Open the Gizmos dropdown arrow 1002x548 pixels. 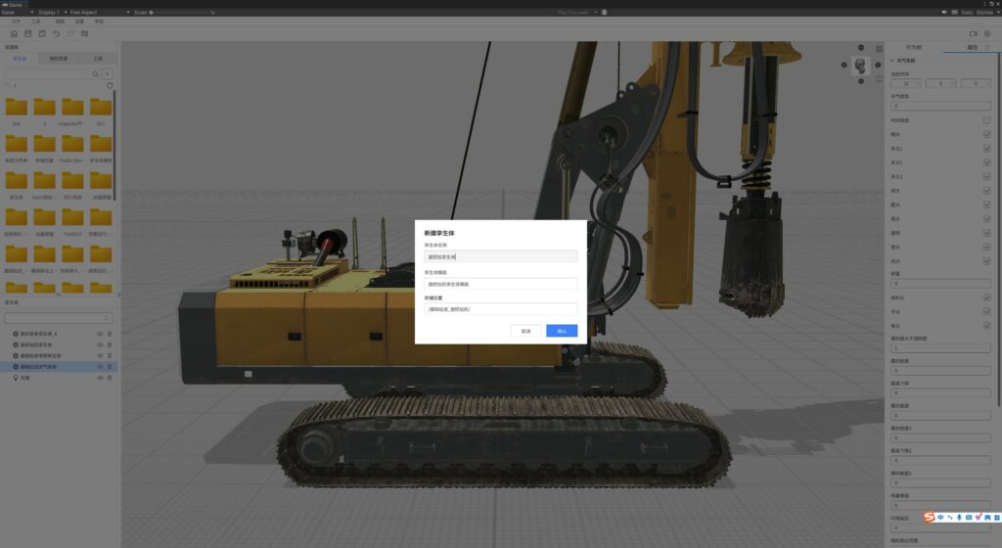(x=996, y=12)
